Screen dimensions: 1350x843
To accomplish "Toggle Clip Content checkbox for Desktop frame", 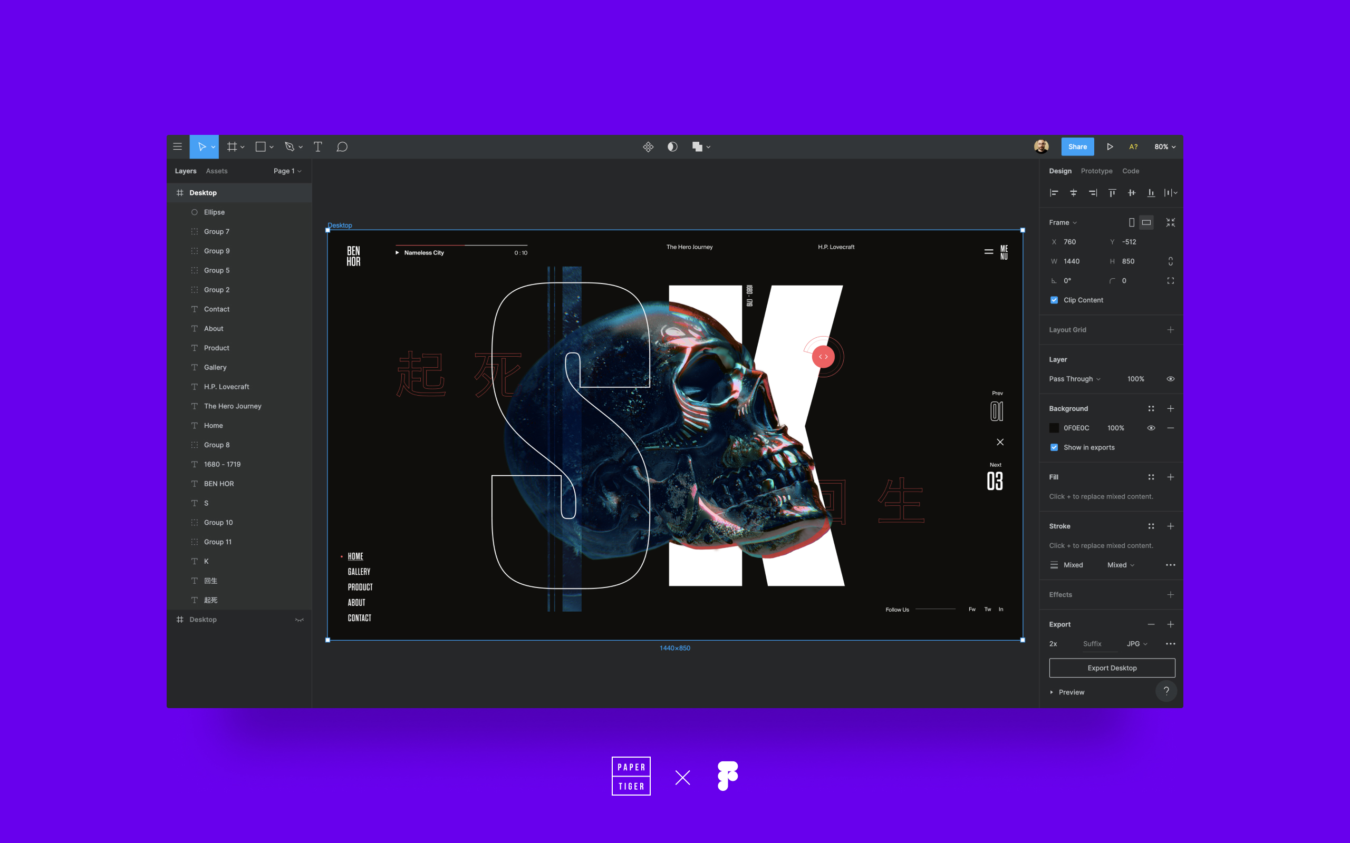I will coord(1055,299).
